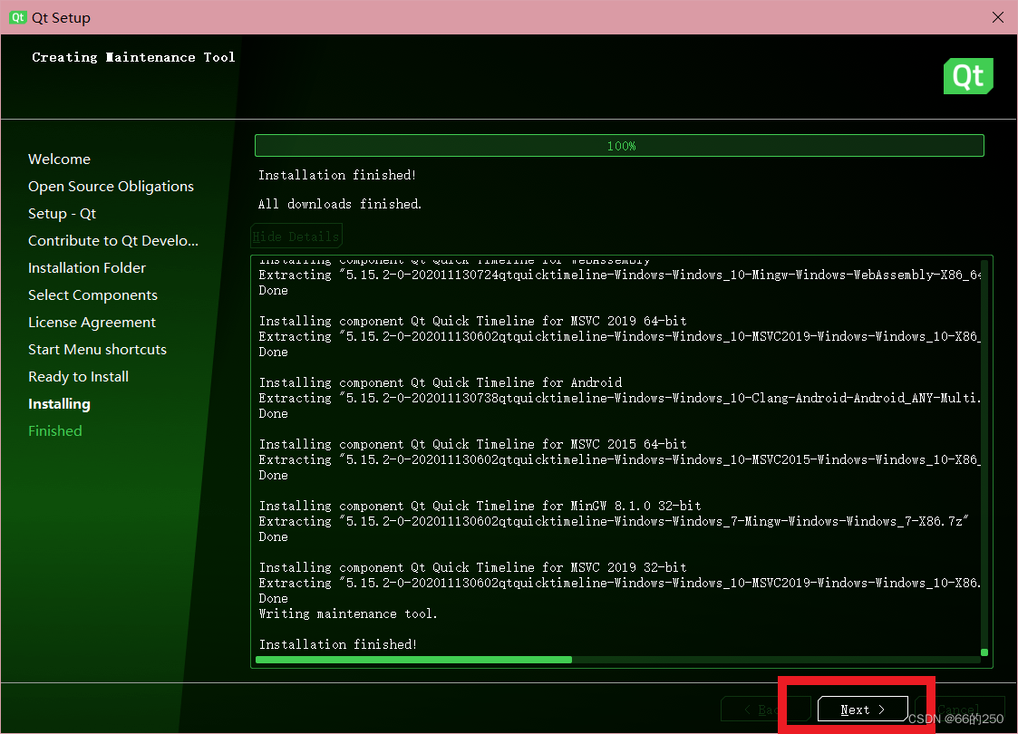Click the Qt icon in title bar
The width and height of the screenshot is (1018, 734).
[x=17, y=17]
